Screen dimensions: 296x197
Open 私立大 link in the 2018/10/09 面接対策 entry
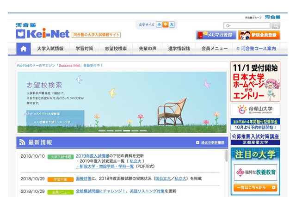point(180,179)
